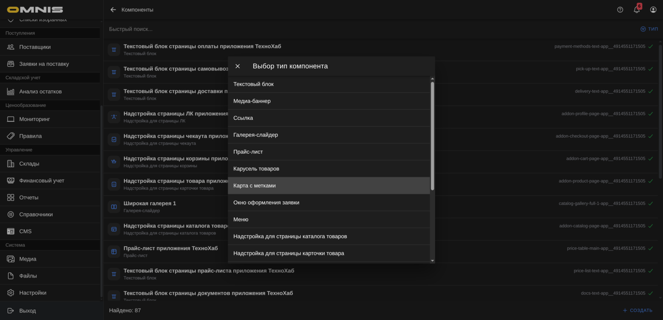Viewport: 663px width, 320px height.
Task: Open the ТИП filter dropdown
Action: pyautogui.click(x=649, y=29)
